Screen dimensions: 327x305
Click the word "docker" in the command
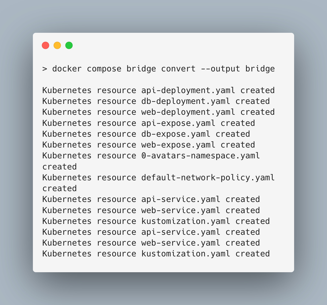point(67,69)
